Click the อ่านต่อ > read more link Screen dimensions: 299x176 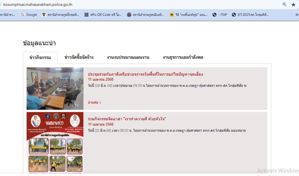click(x=95, y=102)
